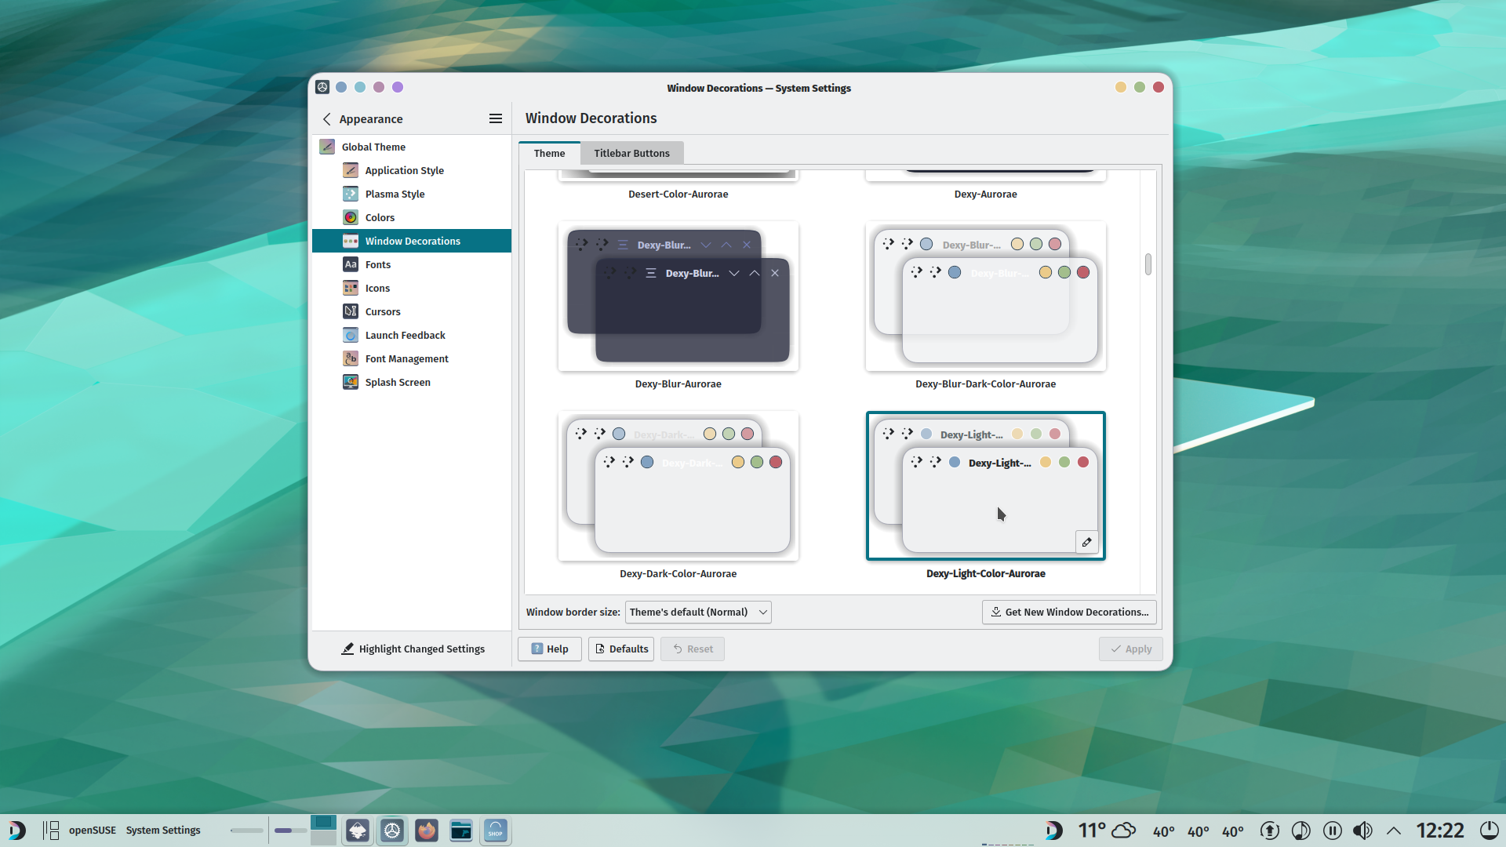
Task: Switch to the Titlebar Buttons tab
Action: coord(631,153)
